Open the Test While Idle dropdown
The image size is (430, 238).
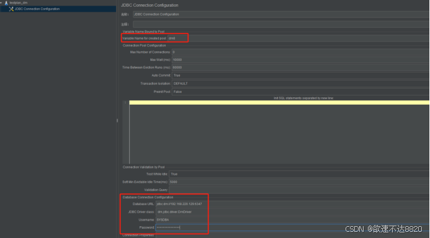click(x=300, y=174)
